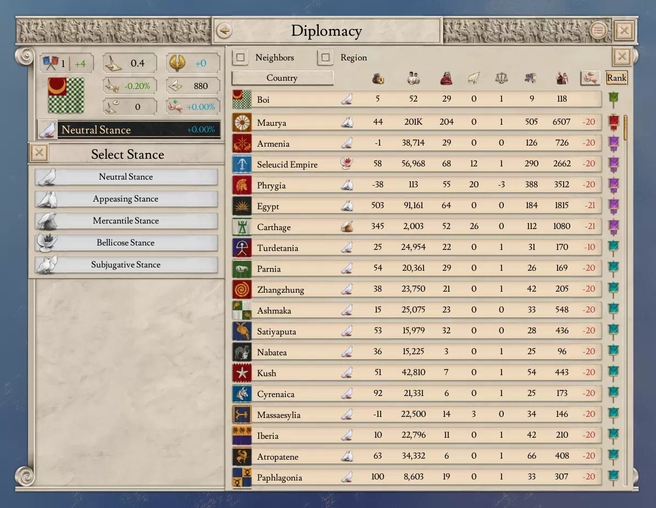Viewport: 656px width, 508px height.
Task: Click the Rank column header button
Action: (x=616, y=78)
